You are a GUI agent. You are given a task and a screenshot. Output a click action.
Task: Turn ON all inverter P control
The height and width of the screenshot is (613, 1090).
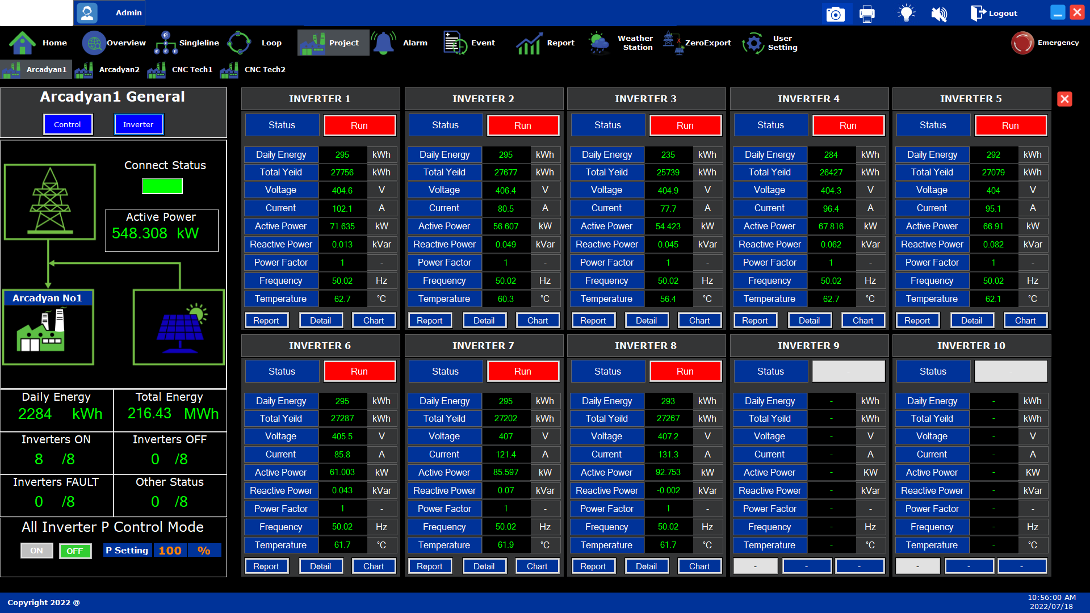coord(36,551)
